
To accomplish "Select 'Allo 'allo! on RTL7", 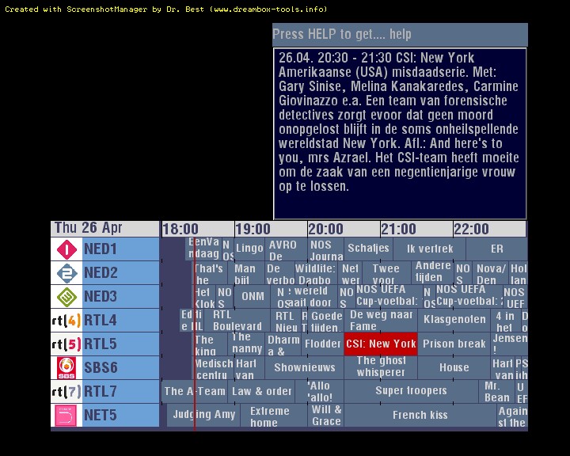I will [320, 391].
